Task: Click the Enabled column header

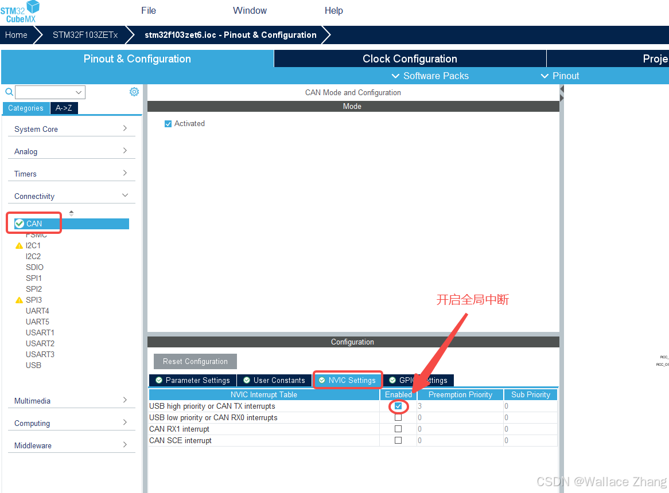Action: [x=398, y=394]
